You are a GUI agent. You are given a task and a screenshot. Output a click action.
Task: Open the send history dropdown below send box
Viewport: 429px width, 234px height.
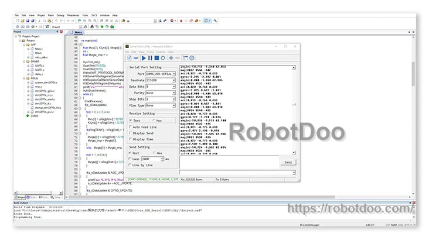click(294, 173)
